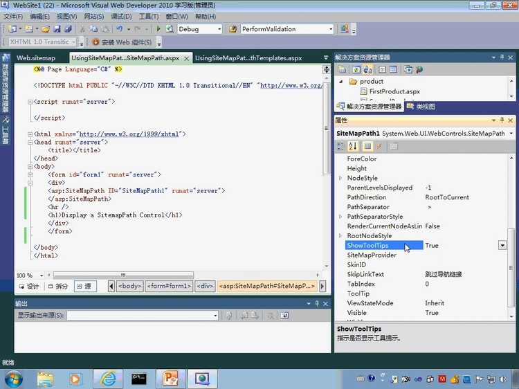Switch to the Web.sitemap tab
Screen dimensions: 519x389
[36, 58]
